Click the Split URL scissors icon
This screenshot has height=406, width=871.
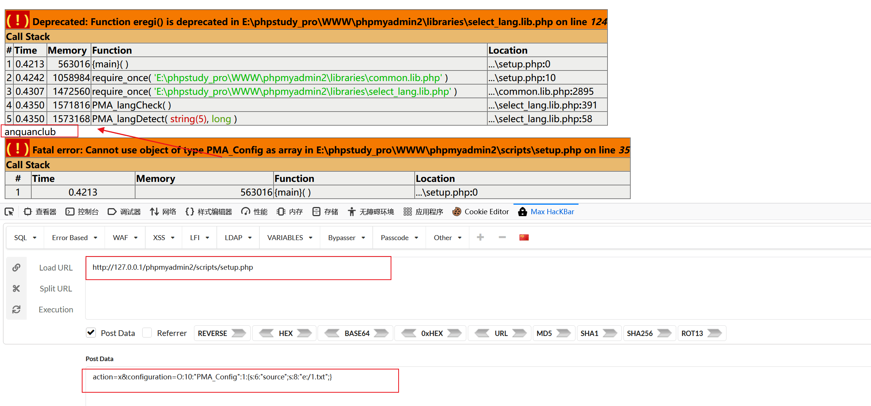point(16,288)
